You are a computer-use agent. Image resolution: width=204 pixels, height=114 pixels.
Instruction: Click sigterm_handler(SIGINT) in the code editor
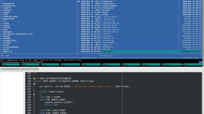point(58,102)
